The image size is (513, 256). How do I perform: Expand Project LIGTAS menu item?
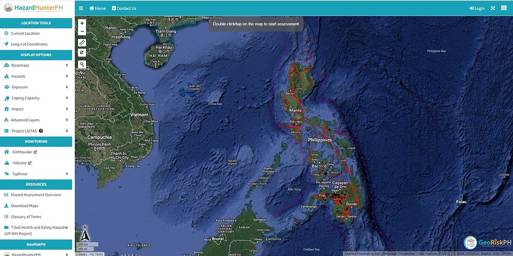click(36, 131)
